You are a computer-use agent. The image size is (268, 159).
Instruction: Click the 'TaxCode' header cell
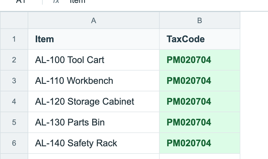(200, 39)
